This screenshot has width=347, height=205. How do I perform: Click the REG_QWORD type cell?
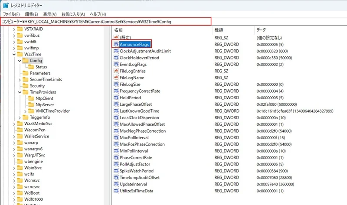click(x=227, y=111)
